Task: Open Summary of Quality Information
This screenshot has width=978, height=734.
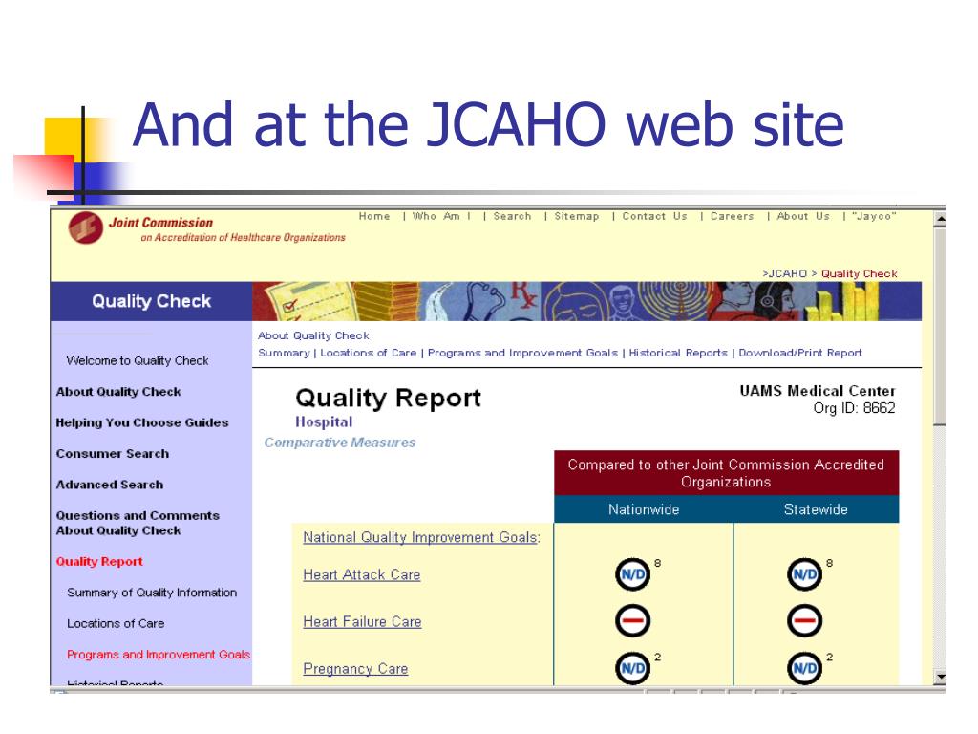Action: (152, 593)
